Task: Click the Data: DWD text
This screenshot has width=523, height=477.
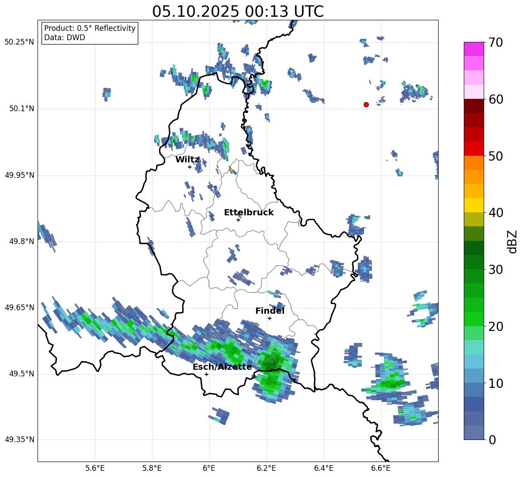Action: coord(64,38)
